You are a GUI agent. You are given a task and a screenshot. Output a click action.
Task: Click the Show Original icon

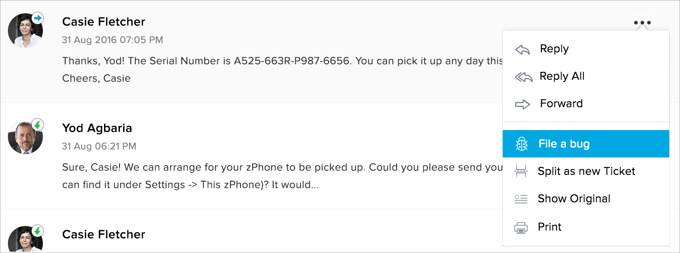[521, 199]
